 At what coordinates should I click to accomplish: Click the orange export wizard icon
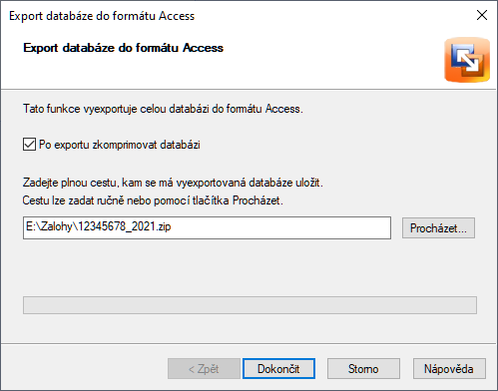click(x=467, y=60)
